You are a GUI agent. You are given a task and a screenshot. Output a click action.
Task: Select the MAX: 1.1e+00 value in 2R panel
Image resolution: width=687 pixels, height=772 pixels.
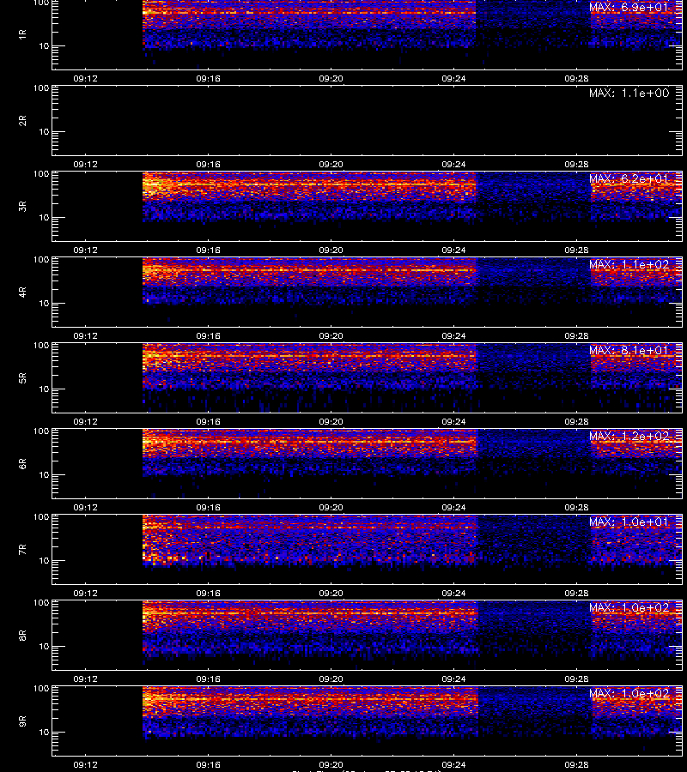pyautogui.click(x=629, y=93)
